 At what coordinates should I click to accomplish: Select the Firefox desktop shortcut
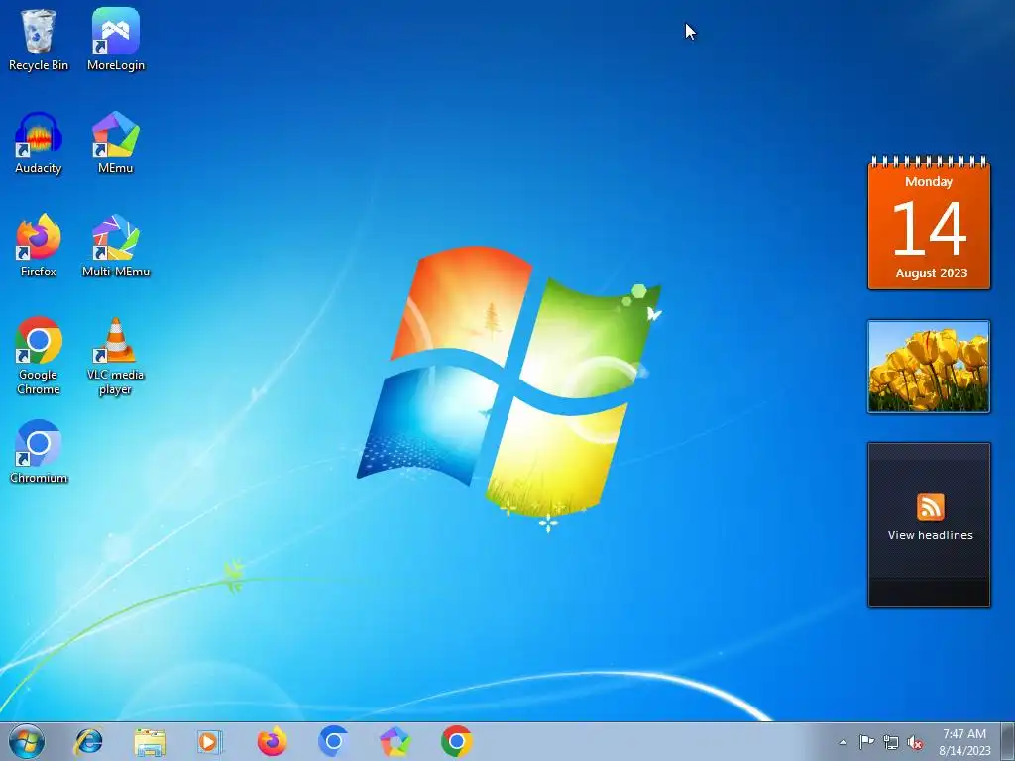[39, 247]
